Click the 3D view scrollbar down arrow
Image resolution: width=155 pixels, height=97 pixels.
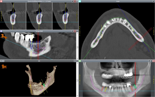[x=77, y=96]
